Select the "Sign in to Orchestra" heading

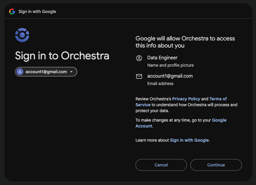click(62, 56)
